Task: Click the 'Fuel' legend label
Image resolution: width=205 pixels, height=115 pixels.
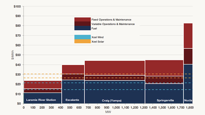Action: [94, 28]
